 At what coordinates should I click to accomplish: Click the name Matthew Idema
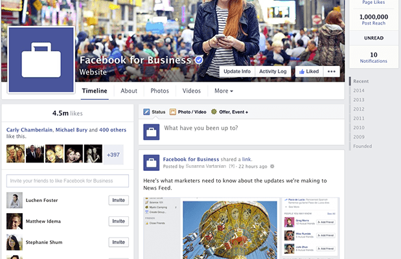point(43,221)
